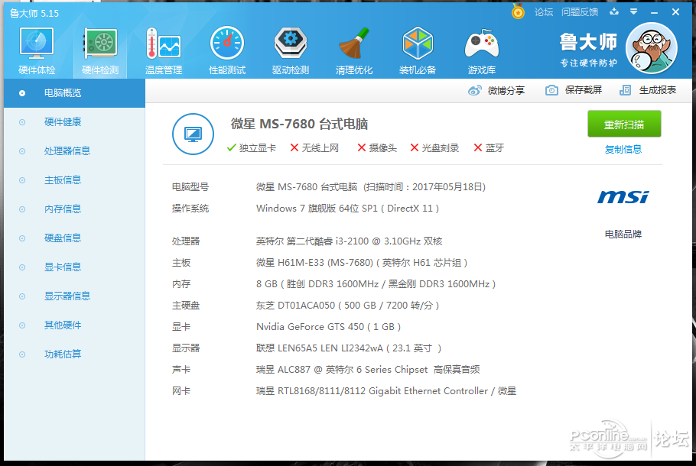Viewport: 696px width, 466px height.
Task: Click the motherboard value H61M-E33 line
Action: 362,263
